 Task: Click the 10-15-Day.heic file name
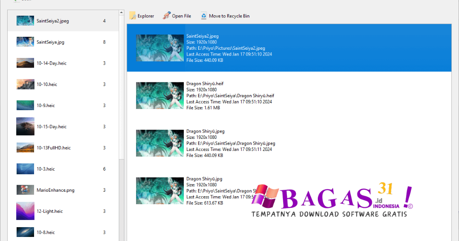coord(52,127)
